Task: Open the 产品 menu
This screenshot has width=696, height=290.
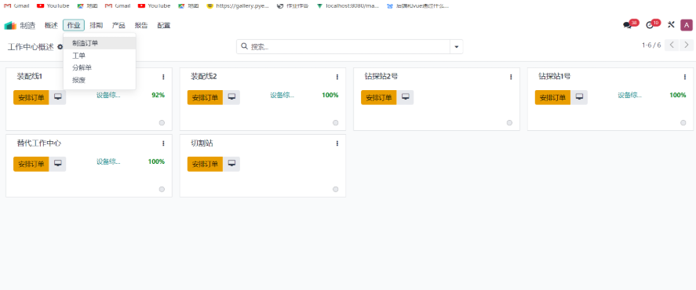Action: click(x=118, y=25)
